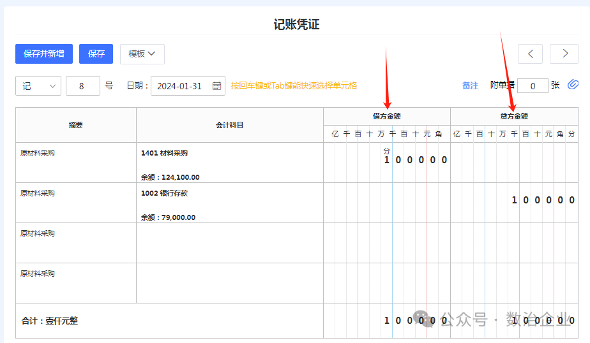Screen dimensions: 590x343
Task: Click the empty account cell in third row
Action: [x=229, y=243]
